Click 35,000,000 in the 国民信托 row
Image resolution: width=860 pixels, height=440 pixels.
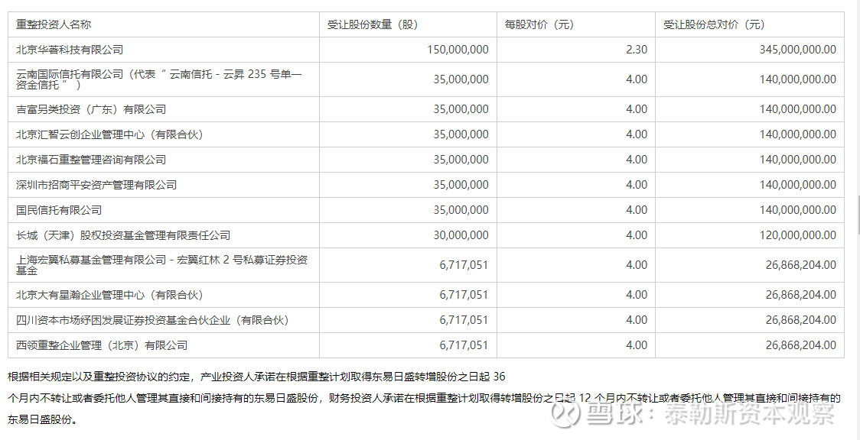[x=461, y=210]
